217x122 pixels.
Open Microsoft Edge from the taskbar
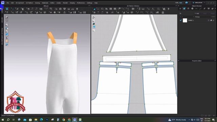click(x=41, y=120)
